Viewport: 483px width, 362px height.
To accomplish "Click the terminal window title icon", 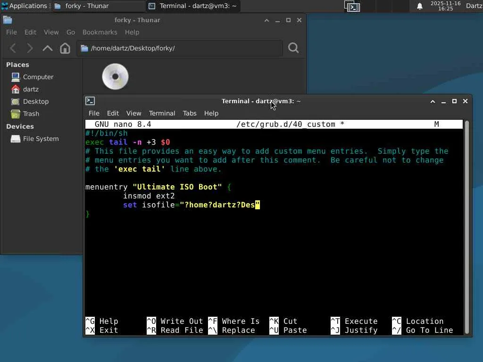I will pyautogui.click(x=90, y=101).
